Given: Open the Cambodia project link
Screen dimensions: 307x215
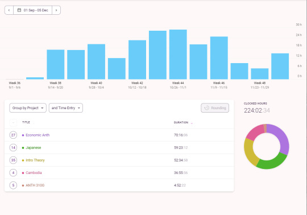Looking at the screenshot, I should pyautogui.click(x=34, y=173).
